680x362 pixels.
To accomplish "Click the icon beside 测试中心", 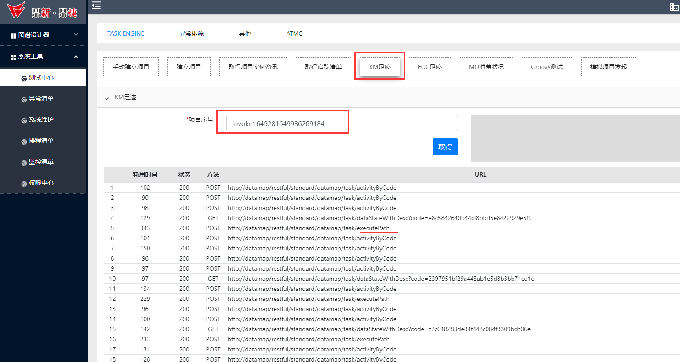I will [x=24, y=78].
